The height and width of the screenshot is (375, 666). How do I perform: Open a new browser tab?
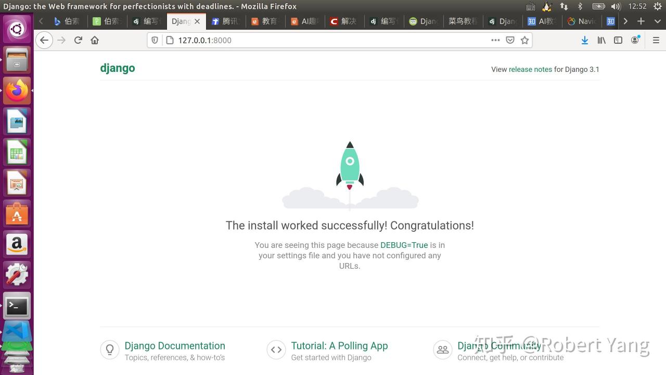coord(641,21)
